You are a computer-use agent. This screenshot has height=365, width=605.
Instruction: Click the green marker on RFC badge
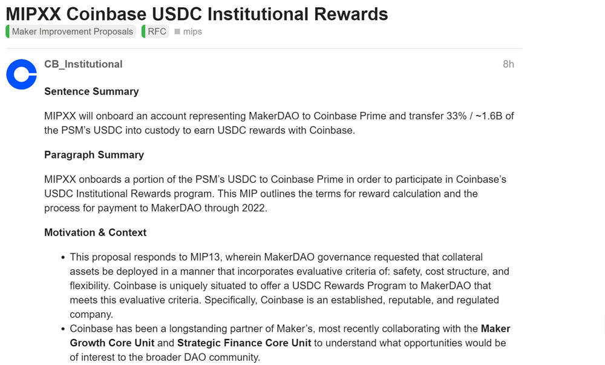(x=143, y=31)
